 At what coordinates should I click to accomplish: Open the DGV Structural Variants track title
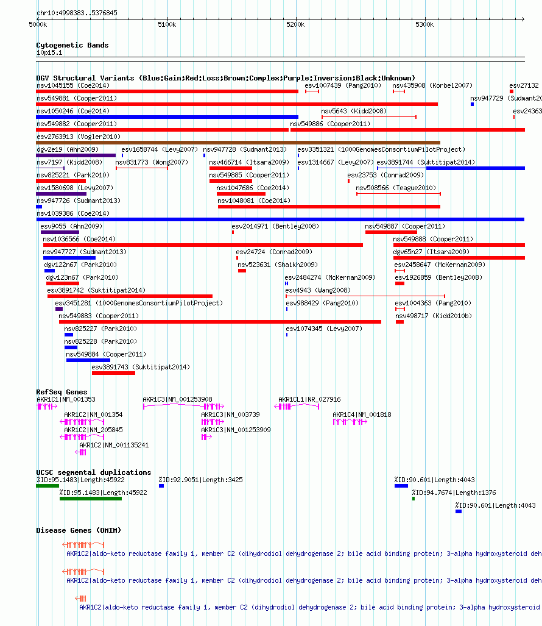[x=226, y=78]
